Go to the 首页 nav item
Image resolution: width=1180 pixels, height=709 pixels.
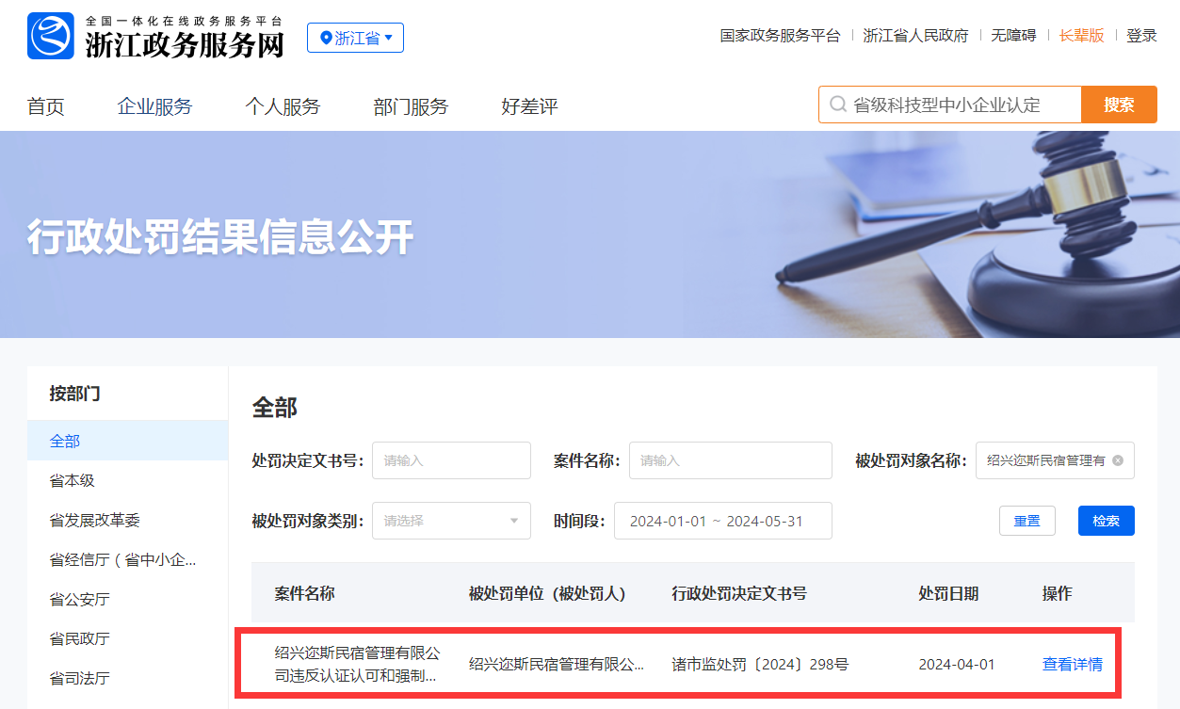[45, 106]
